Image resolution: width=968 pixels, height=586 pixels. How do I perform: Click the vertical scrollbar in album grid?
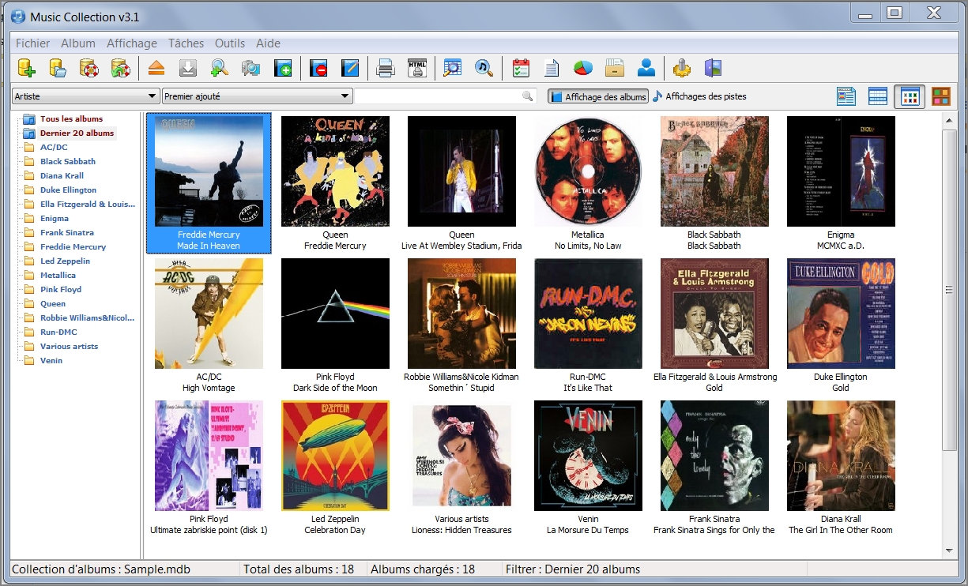[x=949, y=290]
